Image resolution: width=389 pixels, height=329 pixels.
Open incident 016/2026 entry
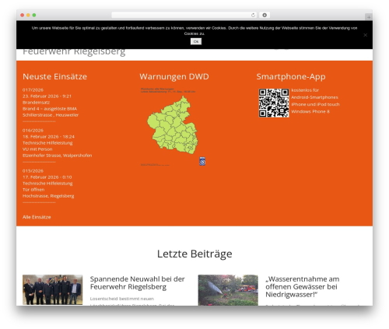33,131
